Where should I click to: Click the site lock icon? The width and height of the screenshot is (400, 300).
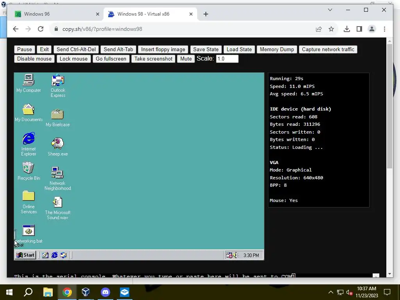click(56, 29)
